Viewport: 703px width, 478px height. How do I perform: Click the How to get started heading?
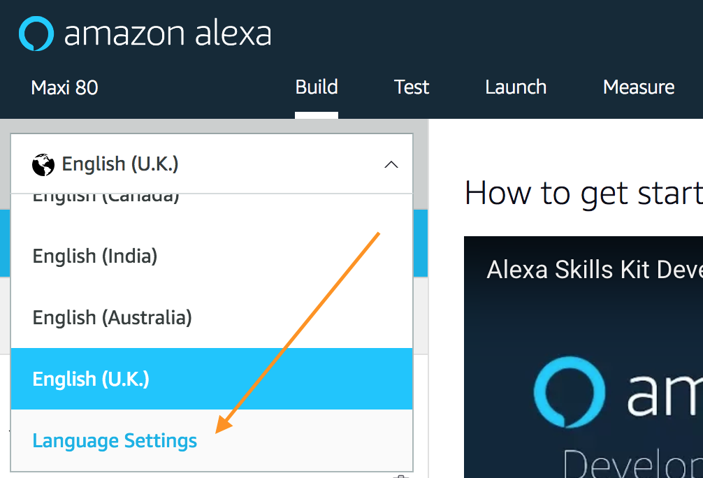(x=583, y=193)
